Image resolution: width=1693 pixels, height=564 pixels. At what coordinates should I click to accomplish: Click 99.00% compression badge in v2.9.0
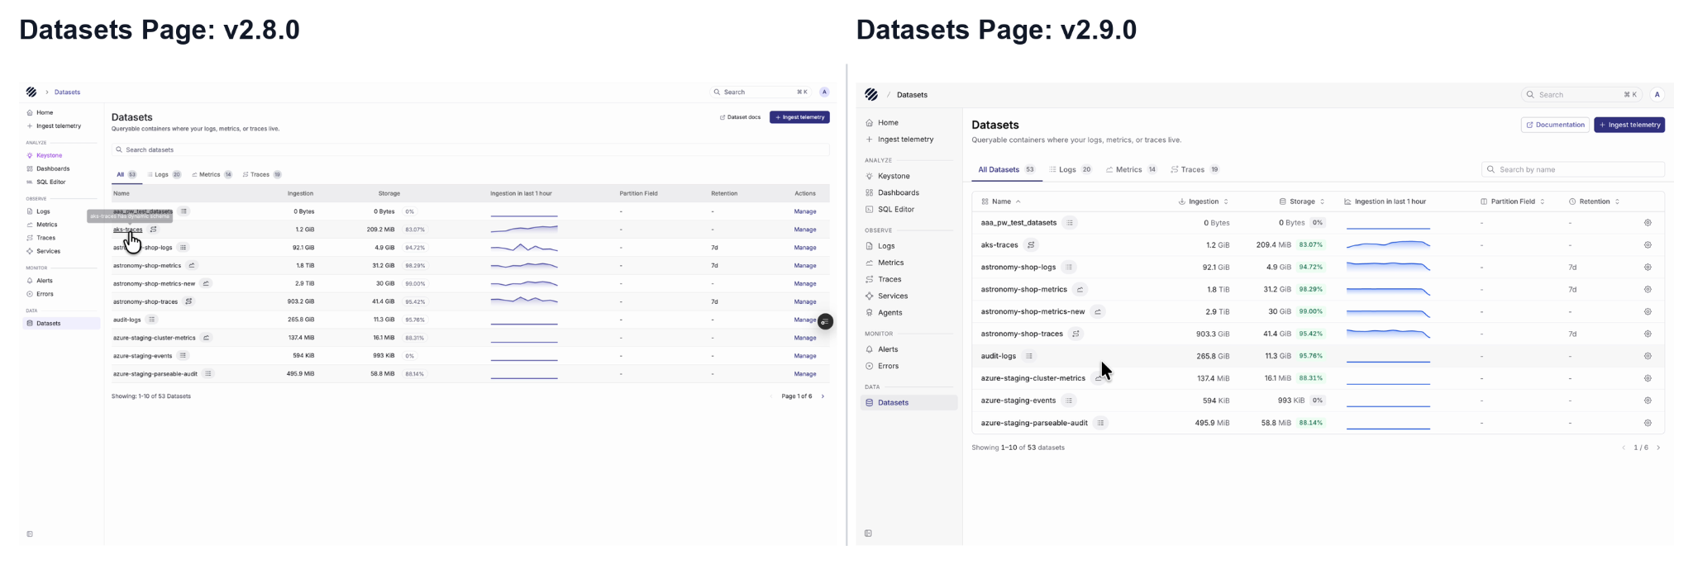click(x=1310, y=312)
